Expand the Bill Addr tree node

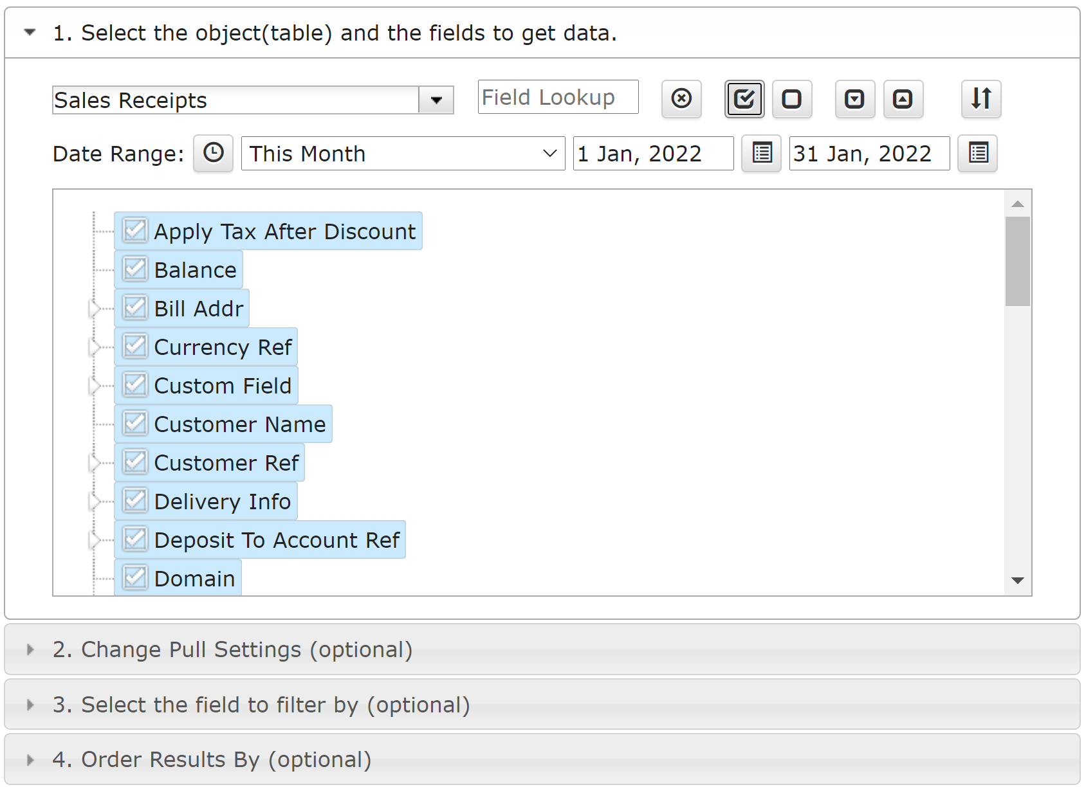click(x=95, y=309)
